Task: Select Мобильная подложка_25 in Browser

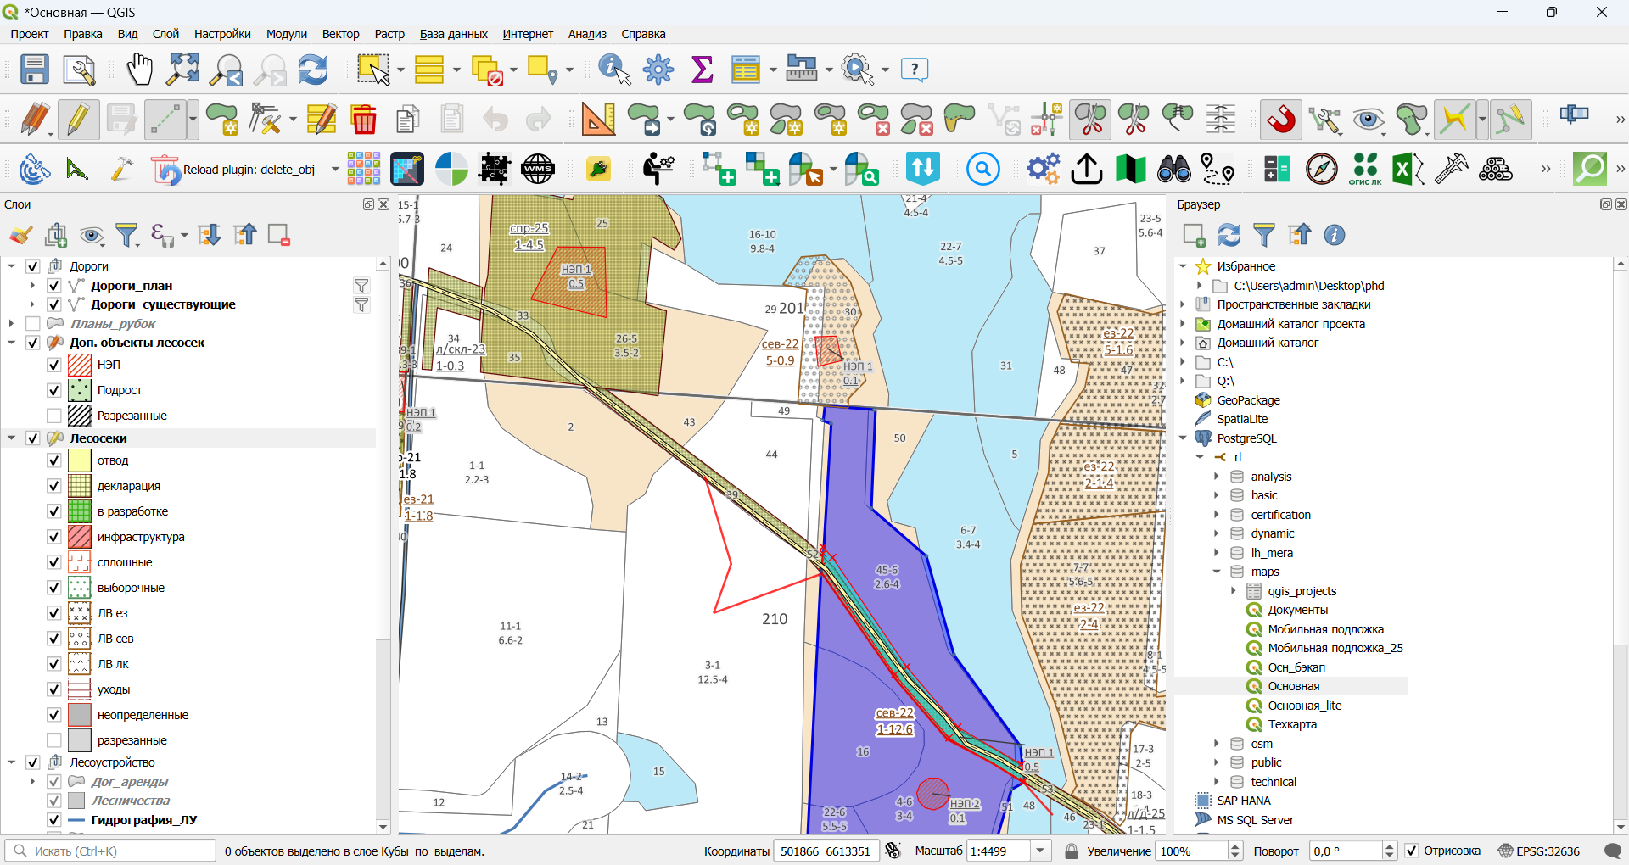Action: 1335,648
